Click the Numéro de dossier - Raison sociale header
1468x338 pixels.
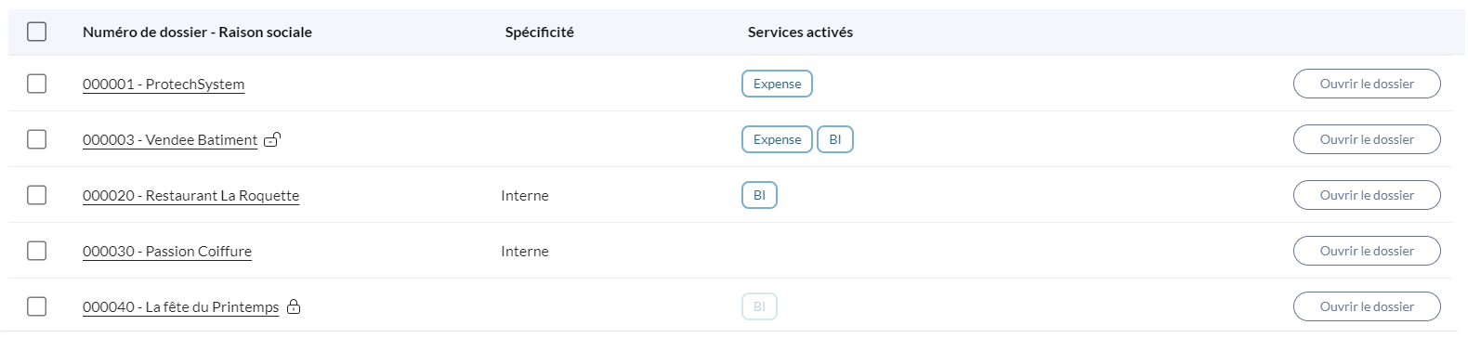pyautogui.click(x=197, y=32)
